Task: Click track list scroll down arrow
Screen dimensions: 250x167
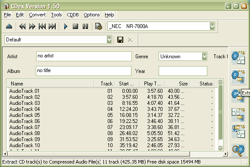Action: [x=220, y=148]
